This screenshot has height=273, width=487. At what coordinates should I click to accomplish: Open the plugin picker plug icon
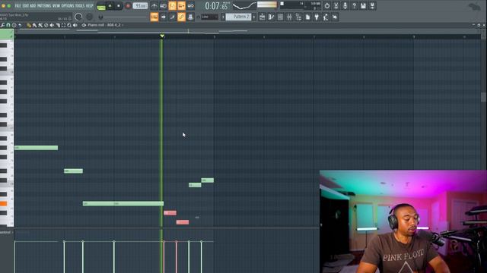[317, 17]
